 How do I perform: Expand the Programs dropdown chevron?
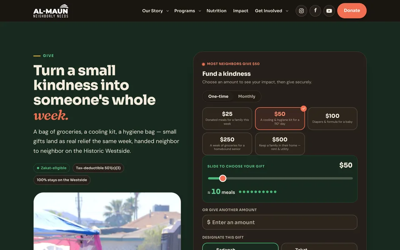(200, 11)
